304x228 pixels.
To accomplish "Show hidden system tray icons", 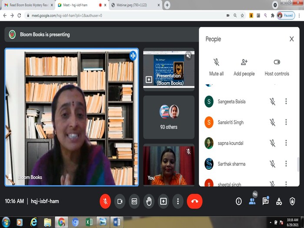I will [x=271, y=222].
